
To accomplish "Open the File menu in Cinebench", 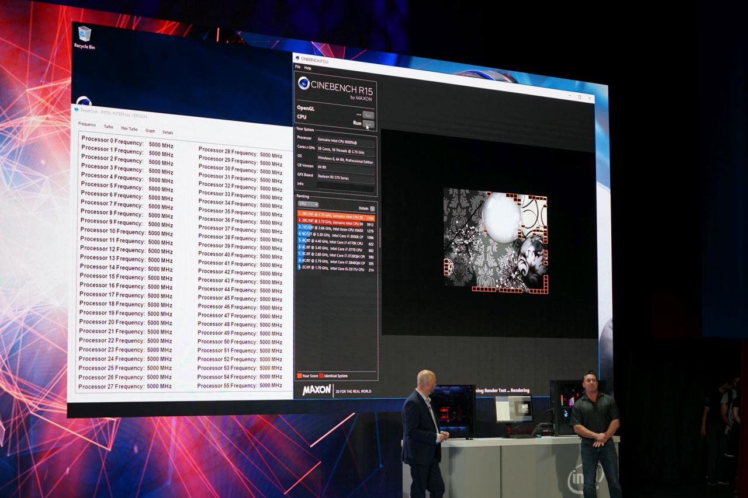I will (x=297, y=68).
